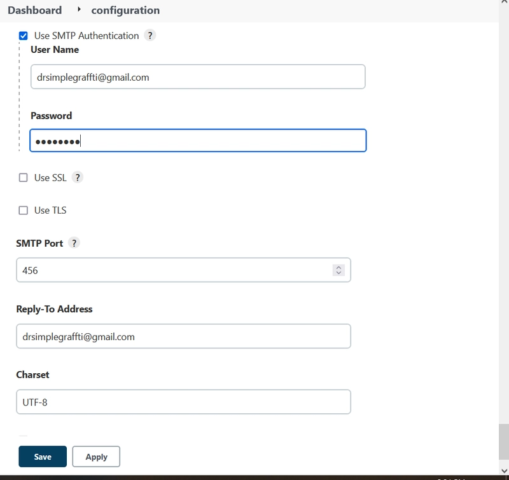Screen dimensions: 509x480
Task: Open SMTP Authentication help question mark
Action: (x=150, y=36)
